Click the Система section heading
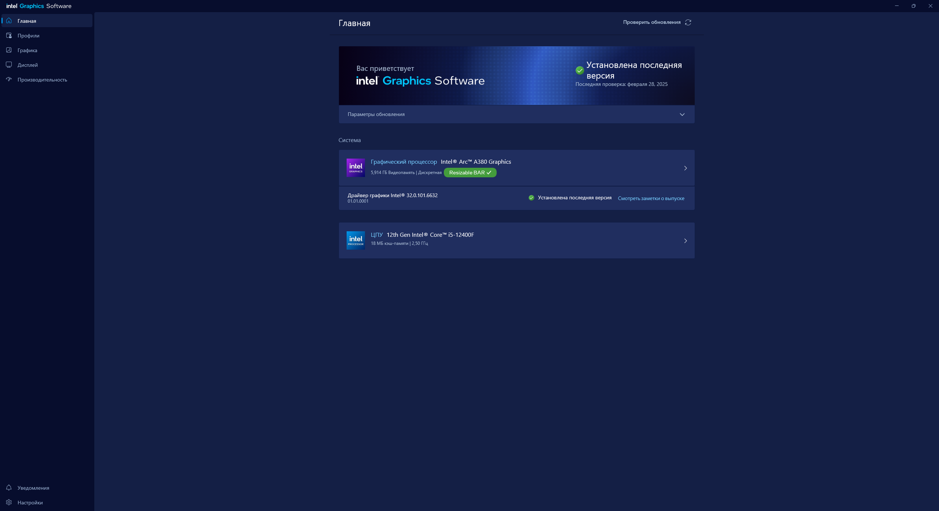Image resolution: width=939 pixels, height=511 pixels. 350,140
